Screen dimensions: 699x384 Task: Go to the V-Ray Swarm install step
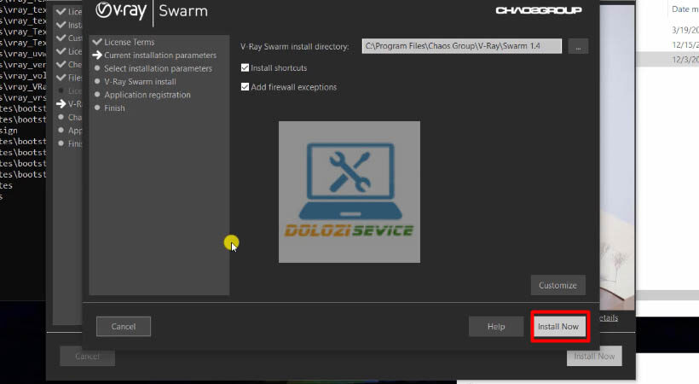[141, 82]
